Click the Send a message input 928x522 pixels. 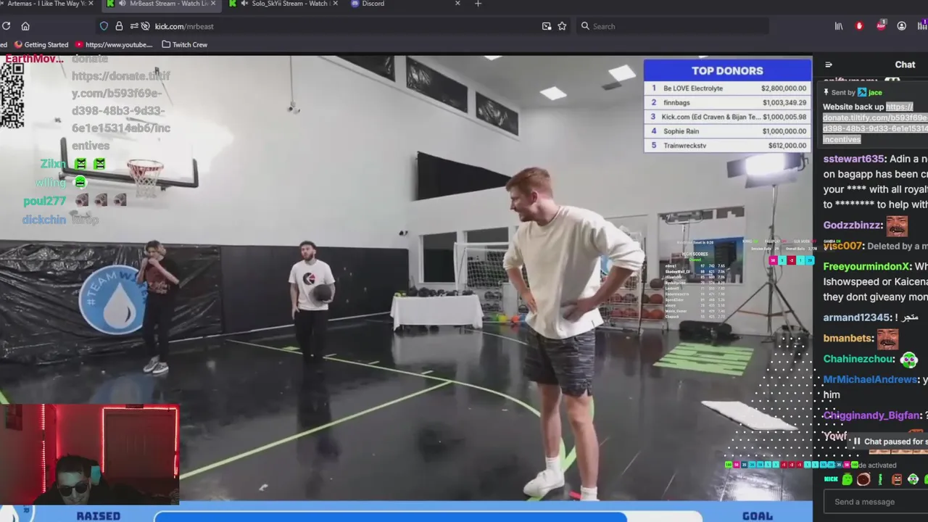point(876,502)
